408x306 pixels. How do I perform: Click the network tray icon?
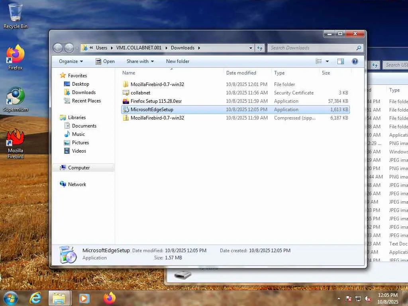(x=358, y=299)
